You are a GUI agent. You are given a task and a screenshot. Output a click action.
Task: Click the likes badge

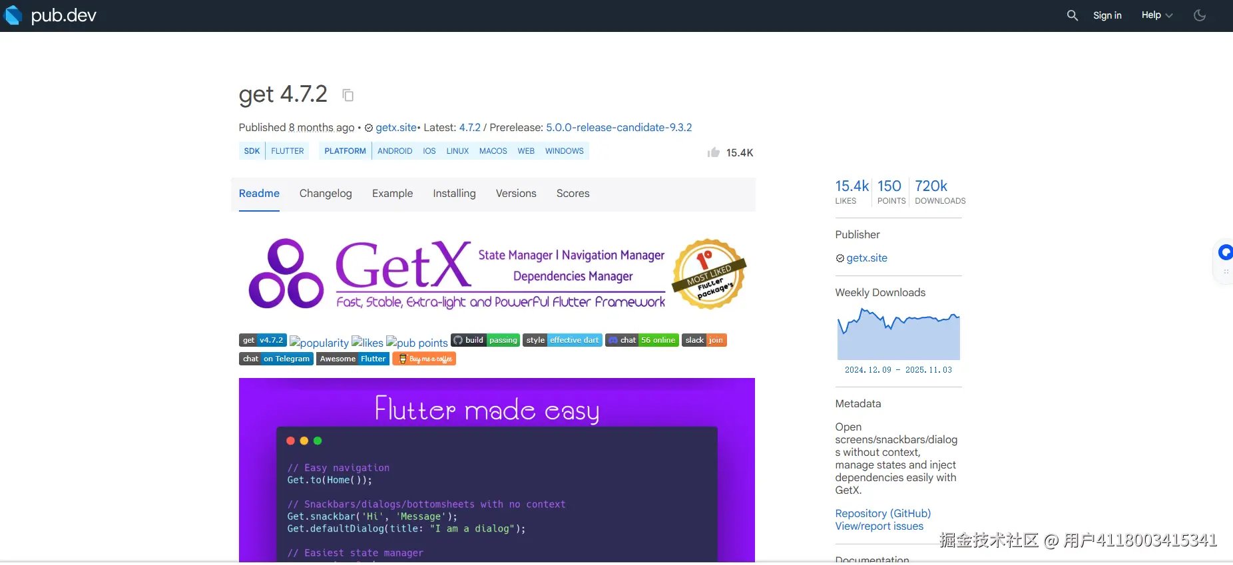tap(368, 342)
